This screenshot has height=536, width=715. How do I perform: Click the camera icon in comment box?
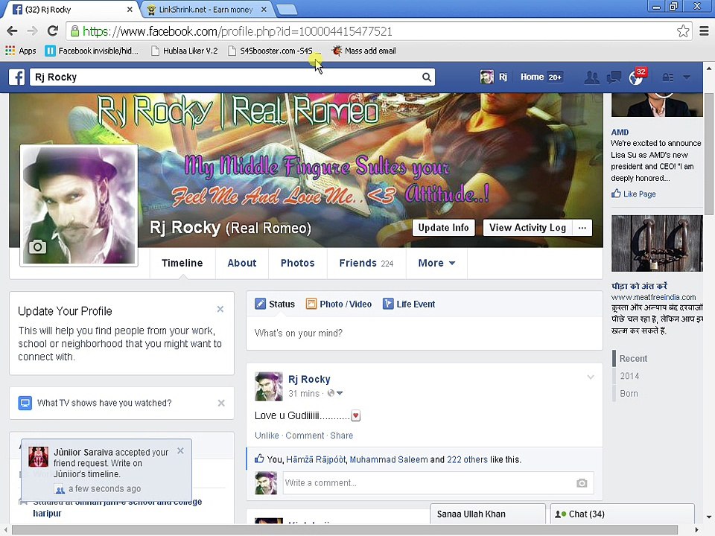click(x=582, y=483)
